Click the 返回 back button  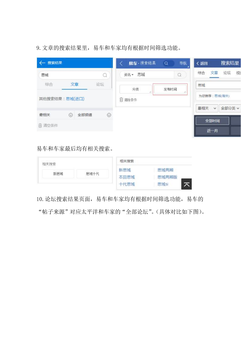pos(202,63)
